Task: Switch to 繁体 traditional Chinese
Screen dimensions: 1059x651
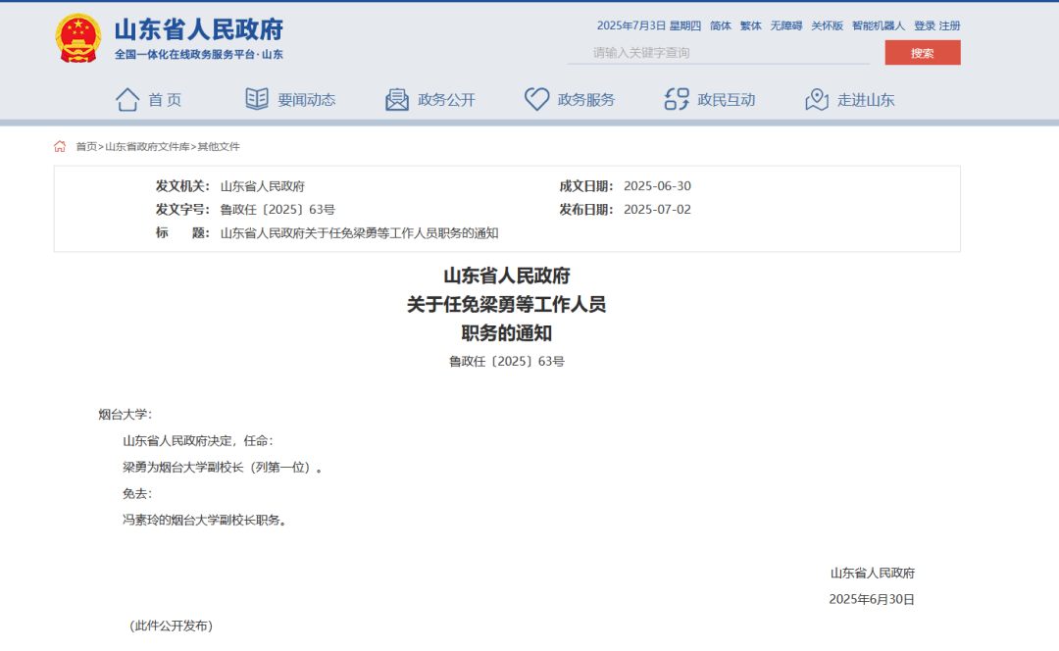Action: 750,25
